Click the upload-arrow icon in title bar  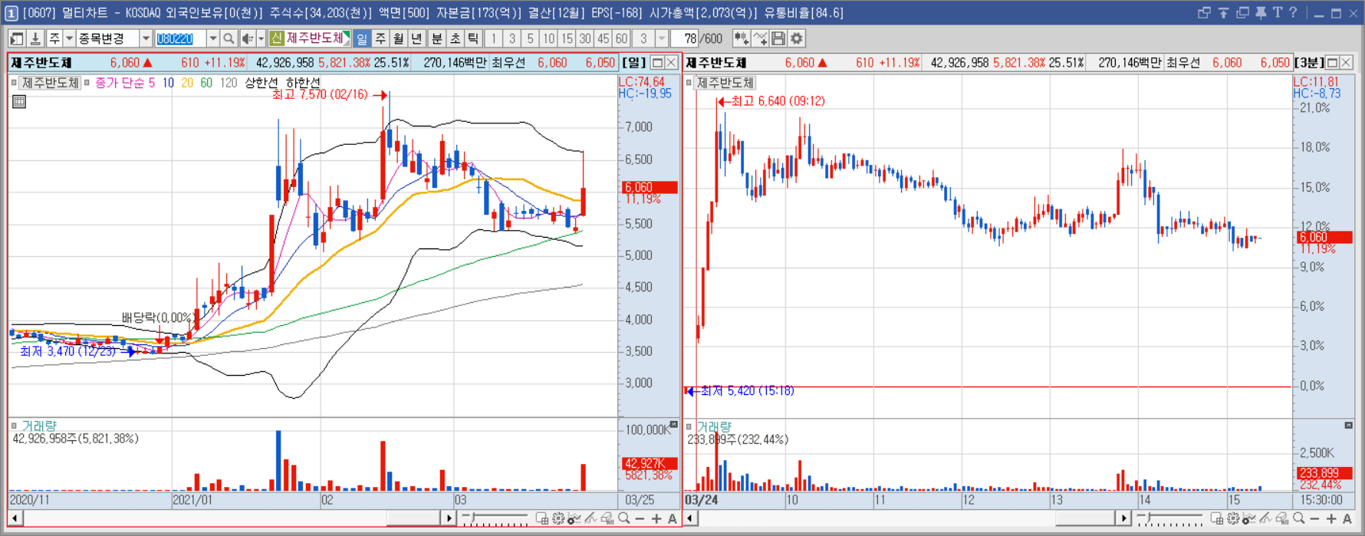coord(1223,12)
